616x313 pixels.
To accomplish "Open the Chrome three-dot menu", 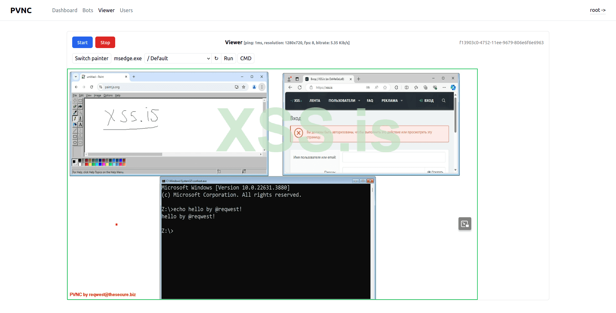I will point(262,87).
